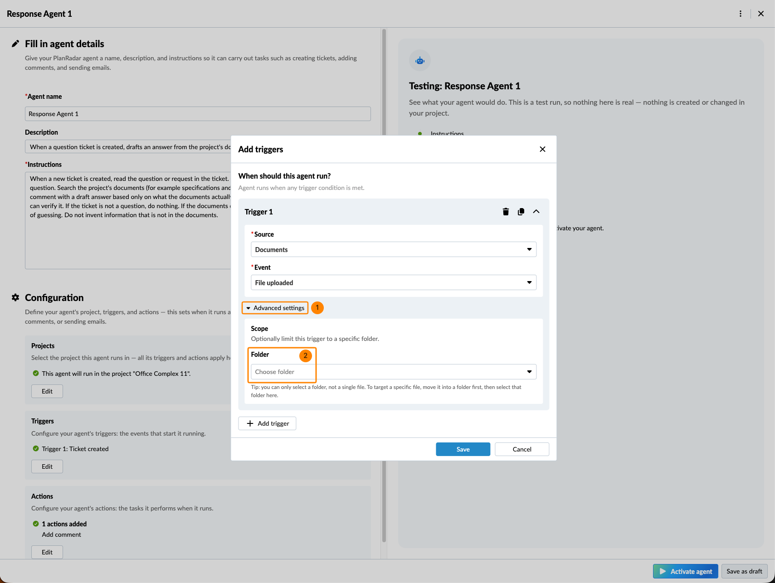Collapse Trigger 1 with chevron icon
This screenshot has width=775, height=583.
[x=536, y=212]
